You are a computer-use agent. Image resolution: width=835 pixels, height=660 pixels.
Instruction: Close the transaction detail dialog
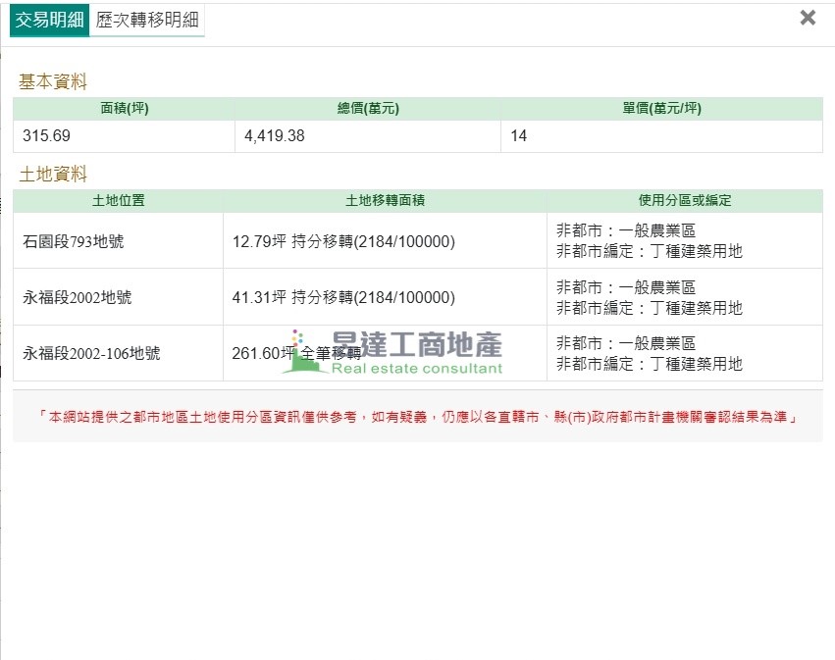tap(808, 18)
